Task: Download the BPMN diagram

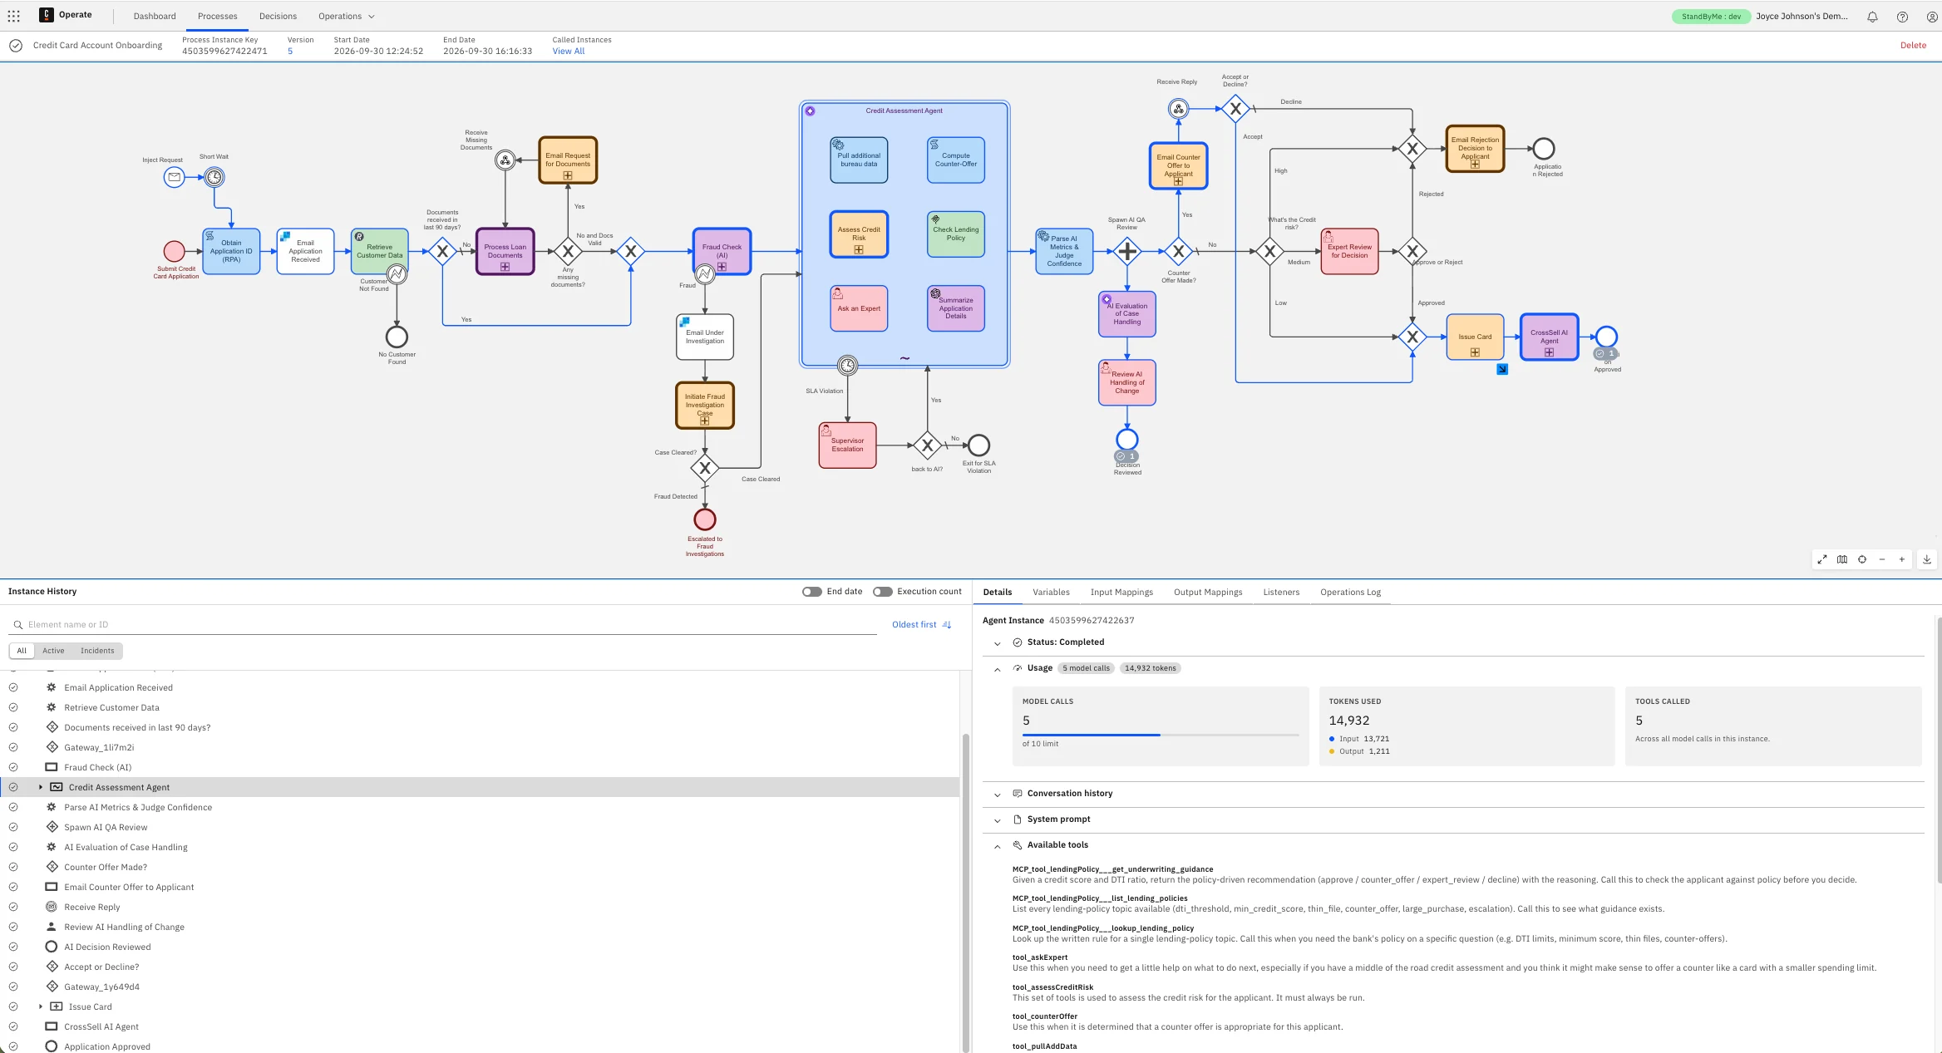Action: [1927, 559]
